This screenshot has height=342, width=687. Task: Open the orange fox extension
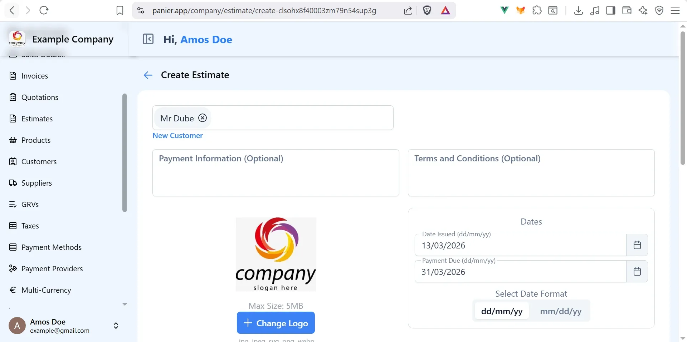click(521, 10)
